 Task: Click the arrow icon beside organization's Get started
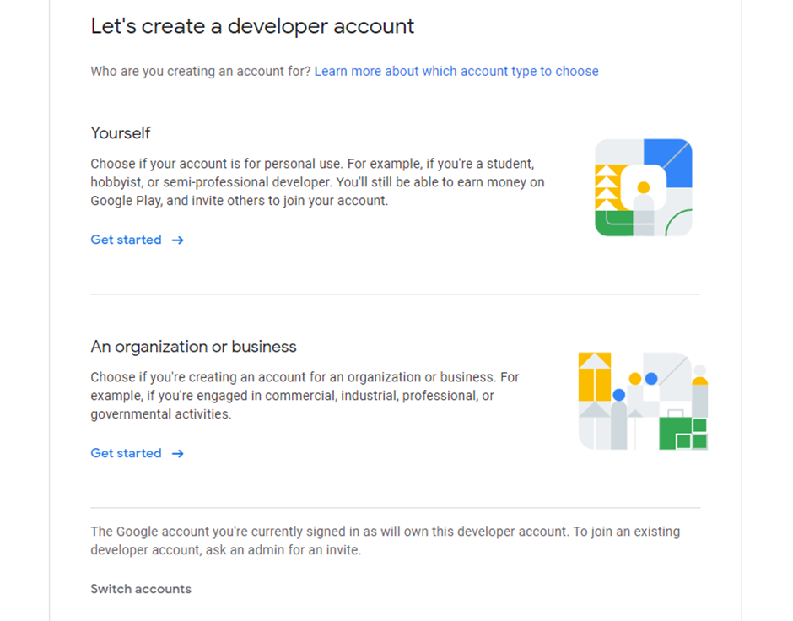point(178,454)
